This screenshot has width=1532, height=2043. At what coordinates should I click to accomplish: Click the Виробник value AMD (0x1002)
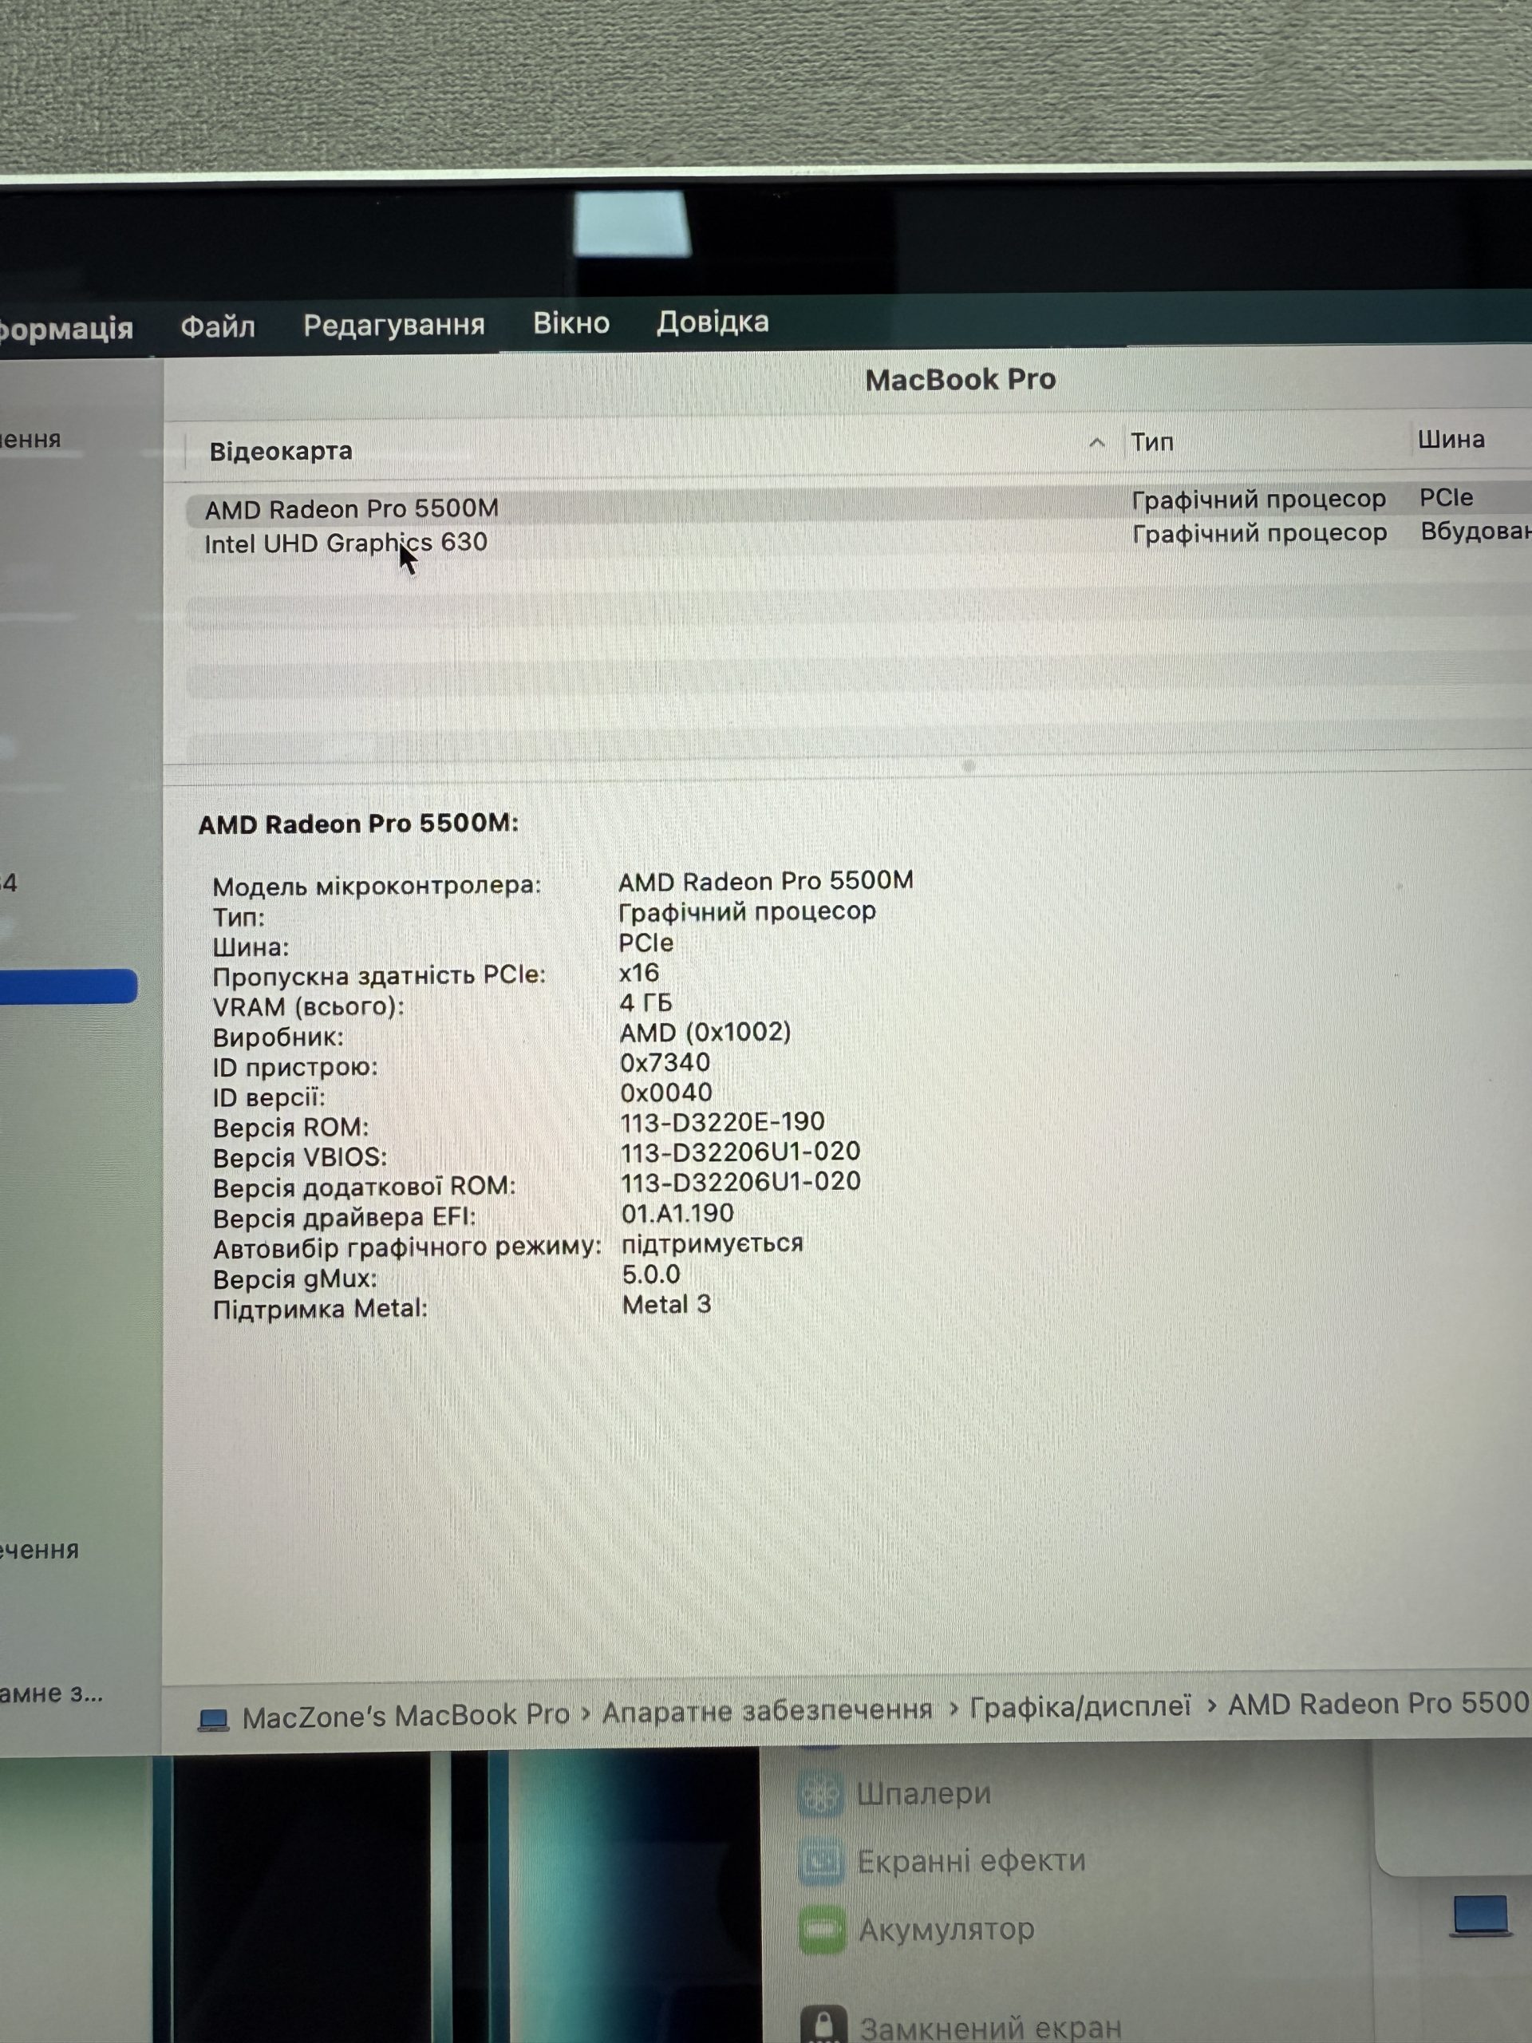coord(705,1033)
